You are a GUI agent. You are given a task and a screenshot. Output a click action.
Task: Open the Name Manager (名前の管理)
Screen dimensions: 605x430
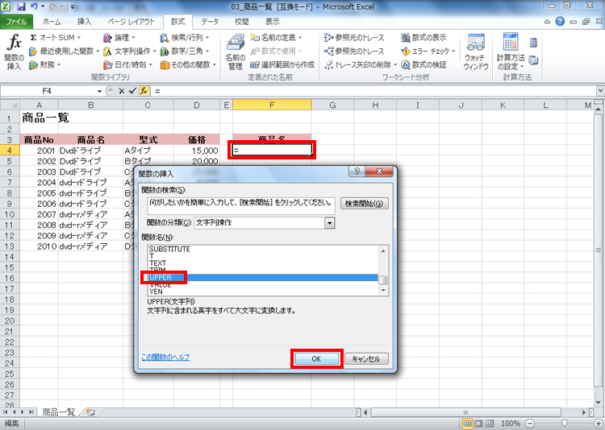click(235, 52)
